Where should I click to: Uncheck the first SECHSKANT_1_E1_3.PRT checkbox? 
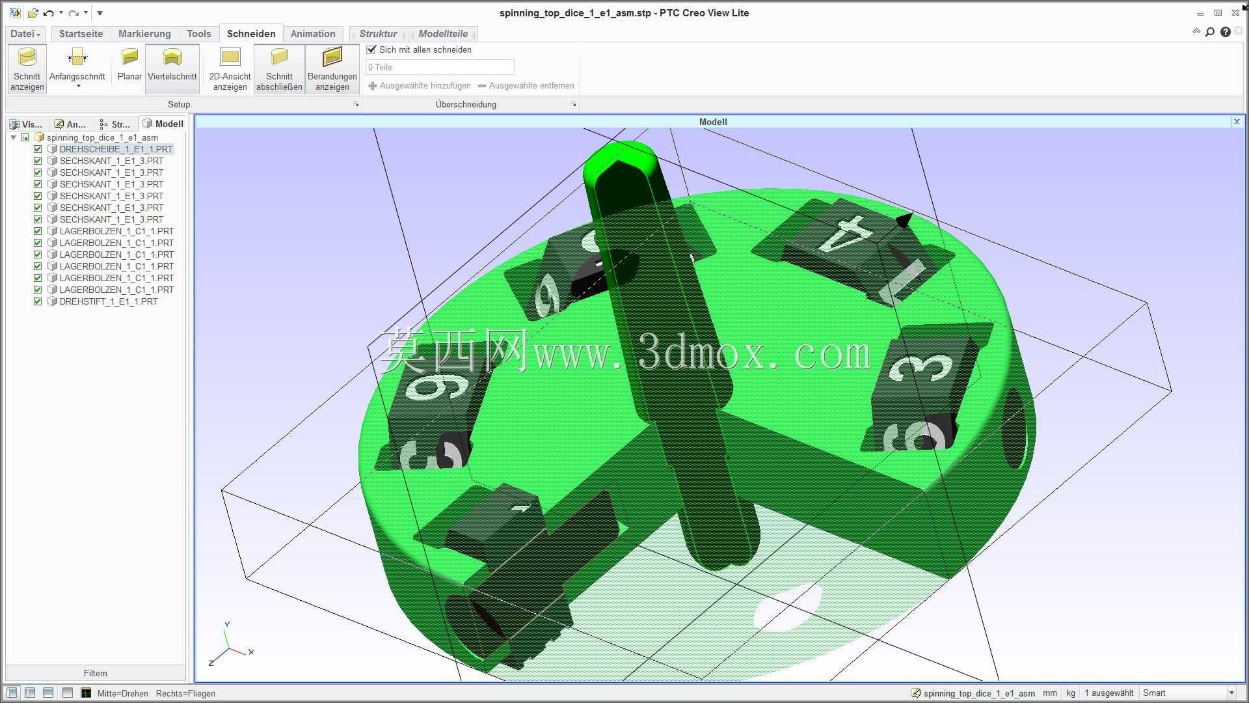[38, 161]
